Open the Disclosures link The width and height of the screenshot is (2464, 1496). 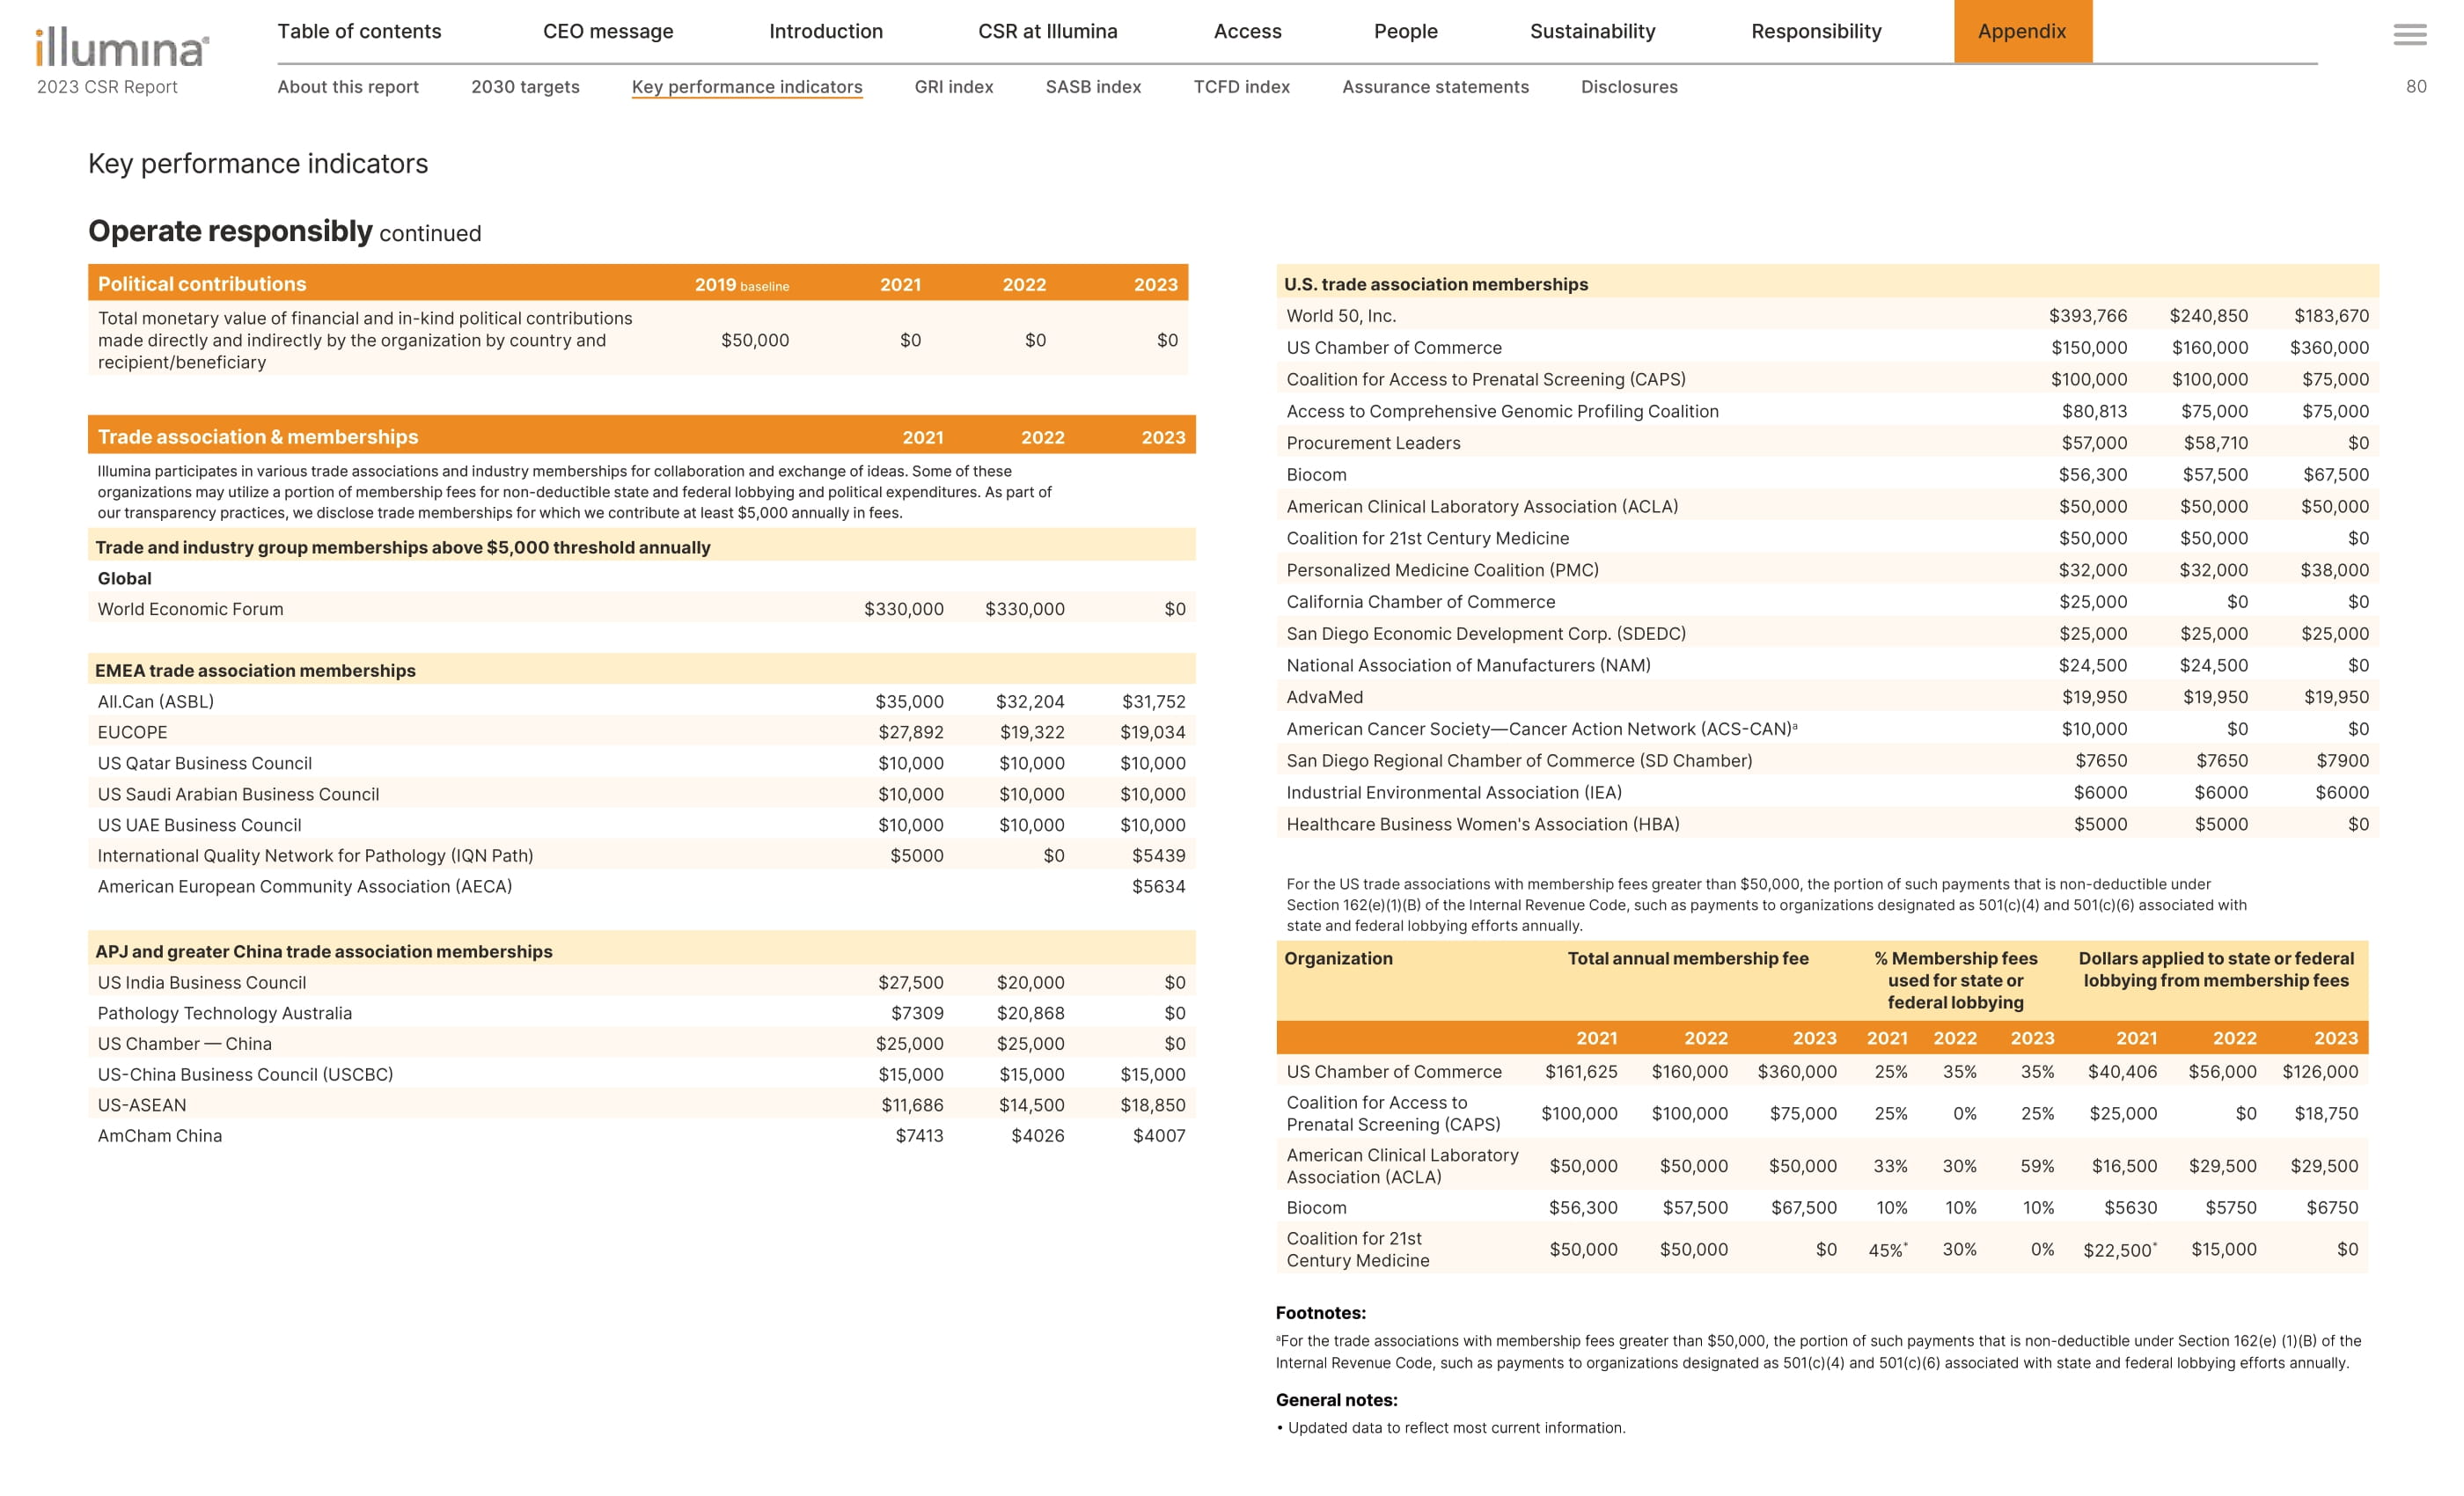(x=1628, y=87)
